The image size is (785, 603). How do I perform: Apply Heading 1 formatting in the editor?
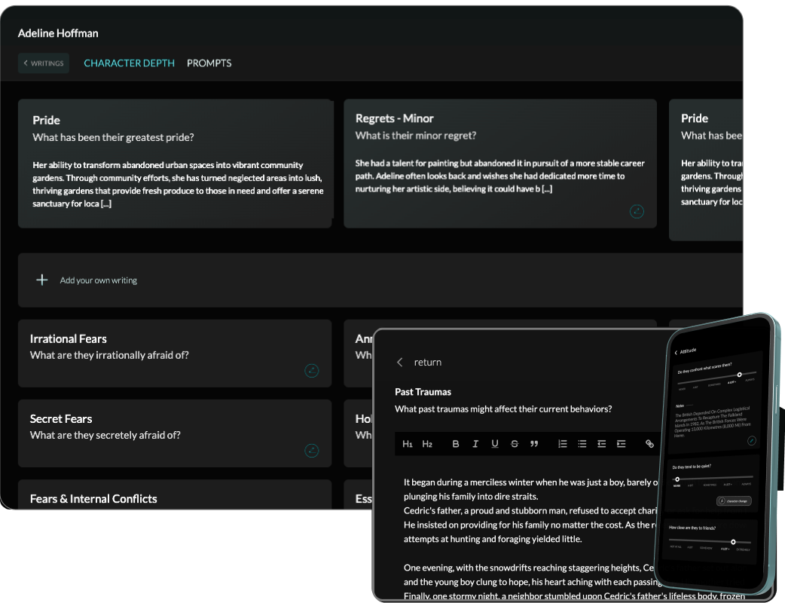click(407, 444)
